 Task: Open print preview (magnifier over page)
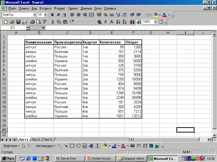click(x=39, y=22)
